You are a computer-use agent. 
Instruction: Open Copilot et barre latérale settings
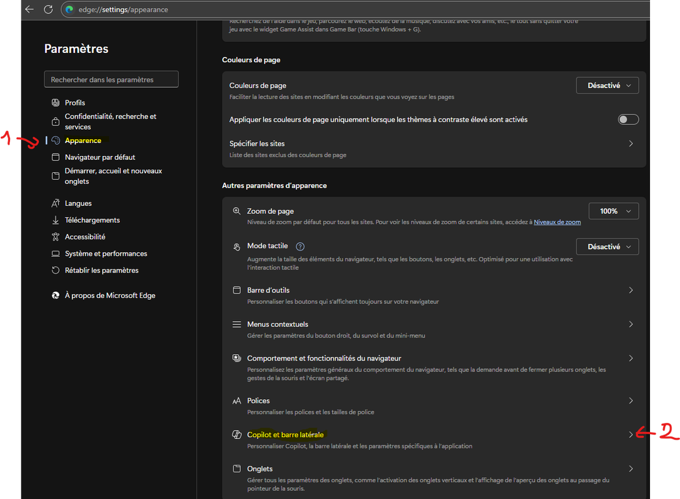coord(434,440)
